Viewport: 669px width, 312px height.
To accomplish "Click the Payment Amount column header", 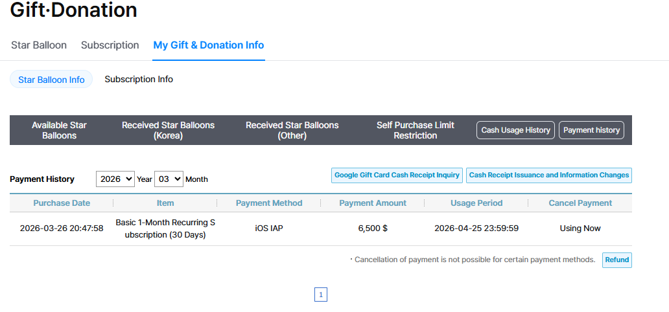I will point(373,203).
